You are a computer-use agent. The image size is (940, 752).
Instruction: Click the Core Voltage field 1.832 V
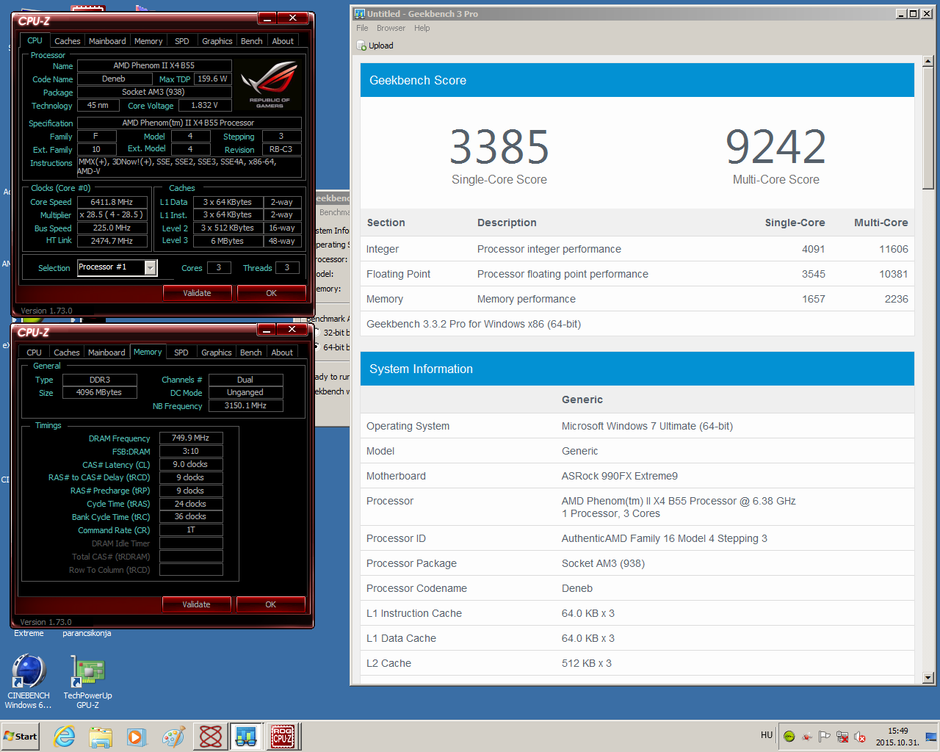pyautogui.click(x=204, y=105)
